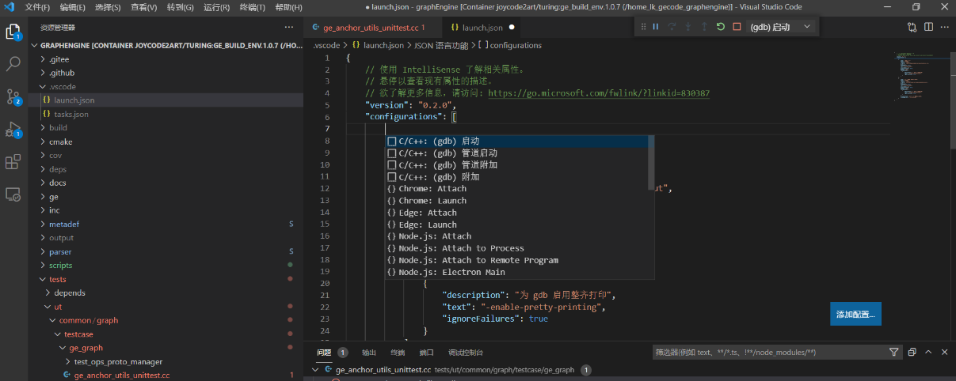
Task: Click the split editor icon
Action: tap(928, 27)
